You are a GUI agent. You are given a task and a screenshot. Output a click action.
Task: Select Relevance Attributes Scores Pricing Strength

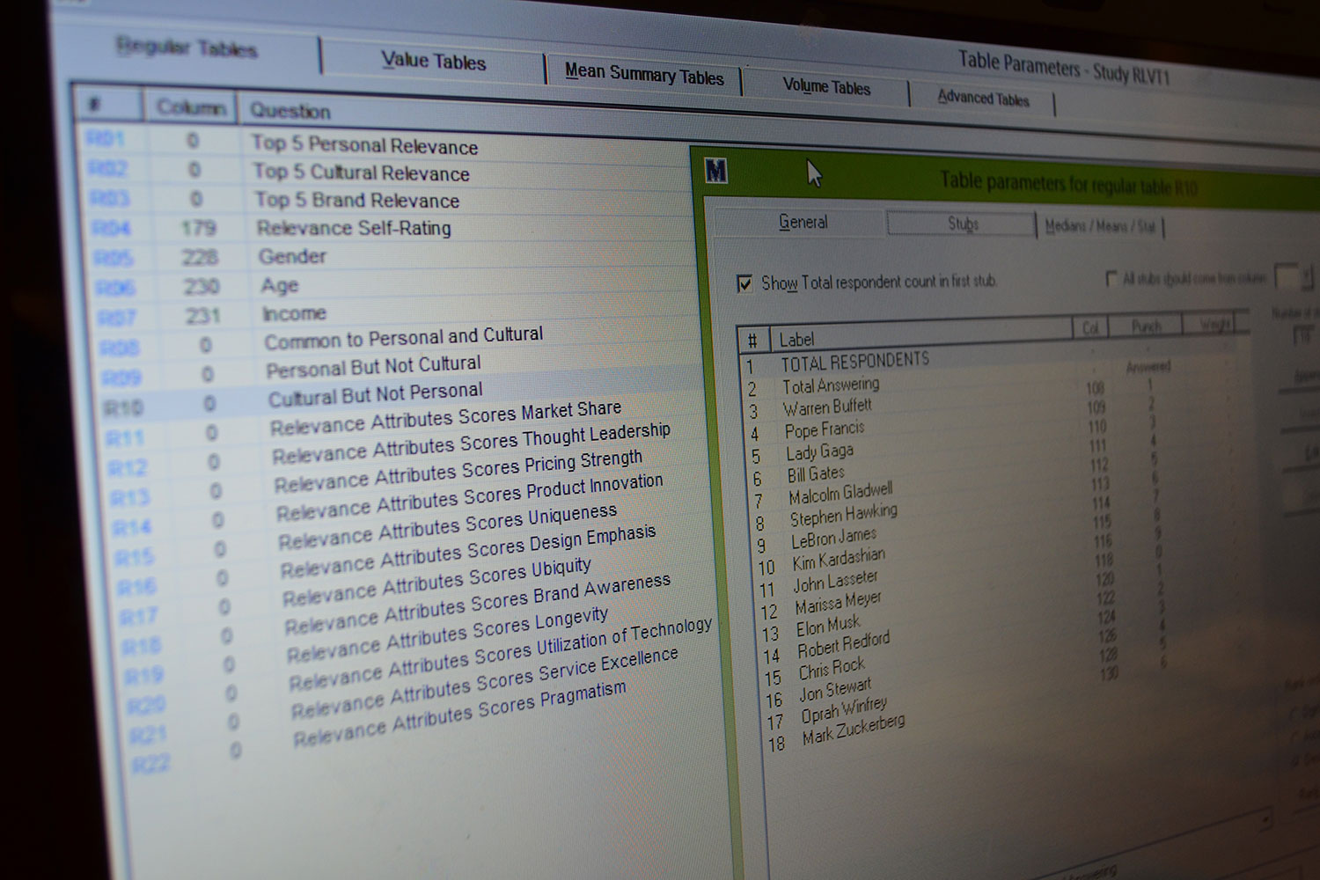pyautogui.click(x=458, y=472)
